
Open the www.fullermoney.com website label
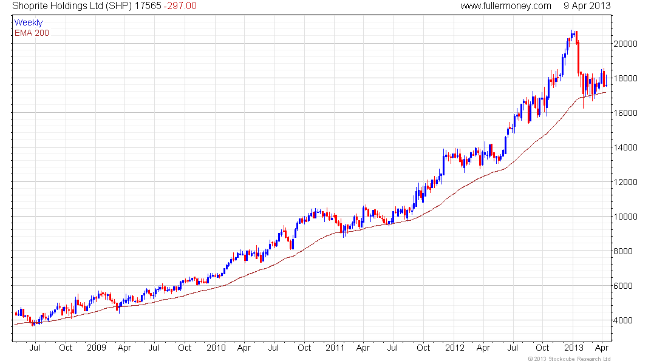(506, 6)
